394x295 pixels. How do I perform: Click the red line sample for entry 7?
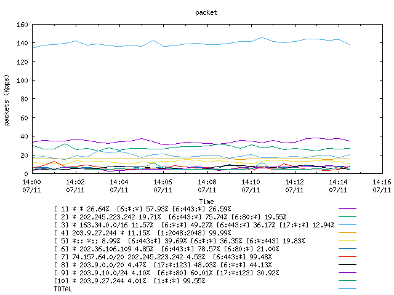coord(347,257)
